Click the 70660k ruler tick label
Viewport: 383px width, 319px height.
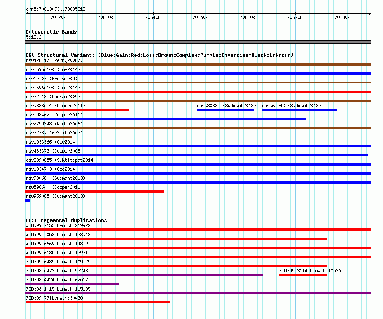tap(247, 17)
